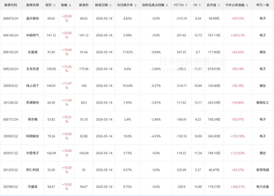Click the +11.69% gain for 侨源股份
This screenshot has width=274, height=196.
(67, 103)
